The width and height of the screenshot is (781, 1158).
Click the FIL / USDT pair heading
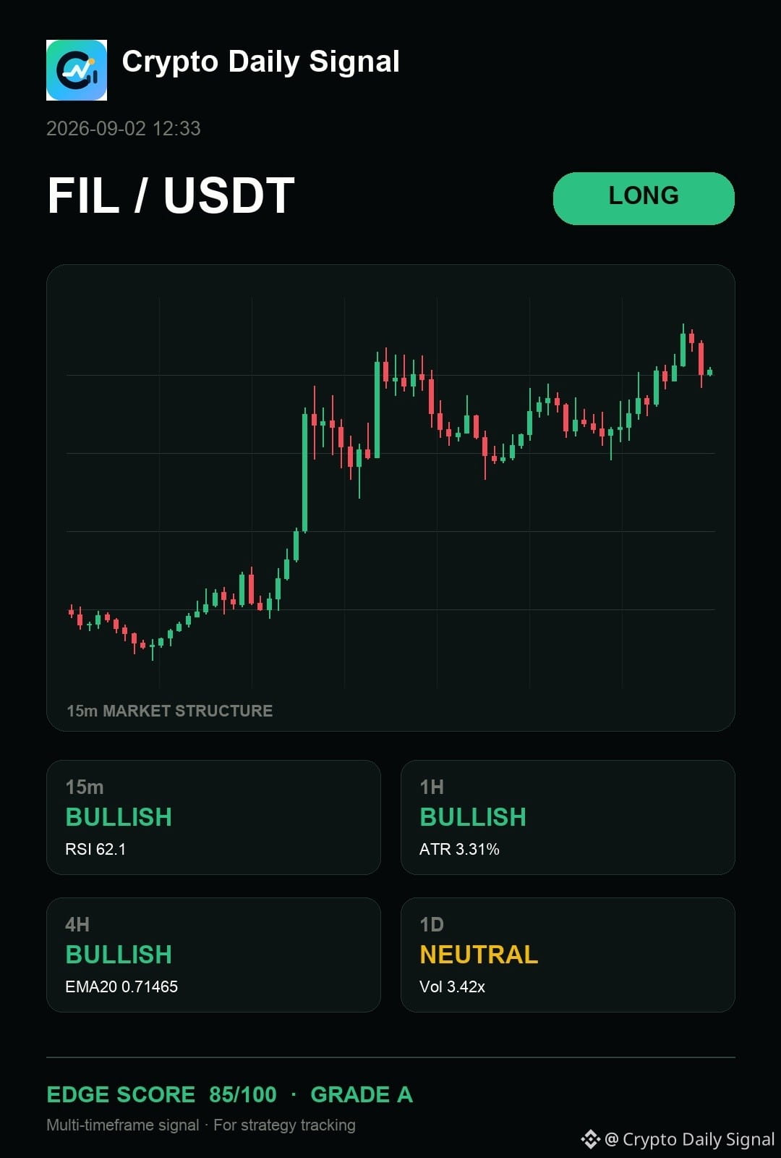(171, 195)
